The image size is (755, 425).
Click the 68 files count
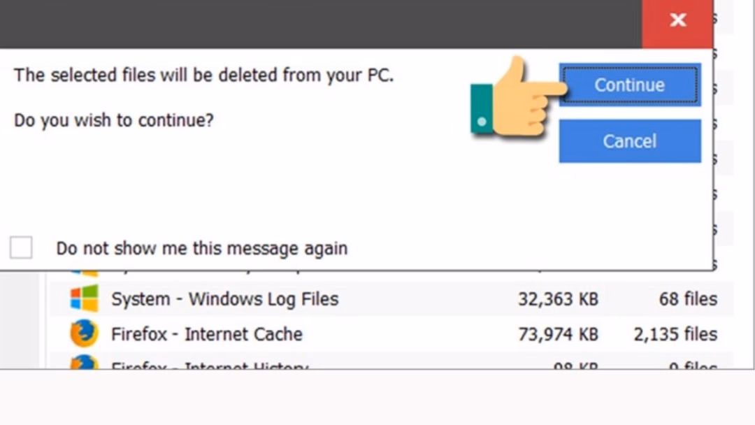point(687,299)
